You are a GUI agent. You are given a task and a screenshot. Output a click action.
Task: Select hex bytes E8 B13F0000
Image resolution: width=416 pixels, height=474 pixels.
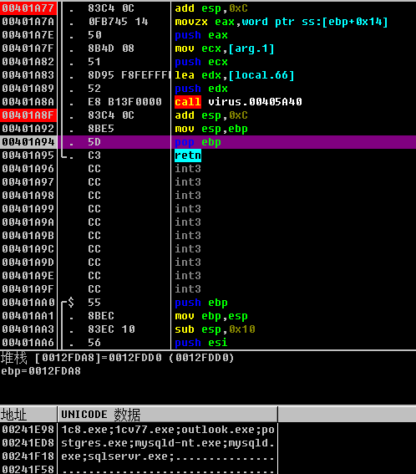pos(124,102)
